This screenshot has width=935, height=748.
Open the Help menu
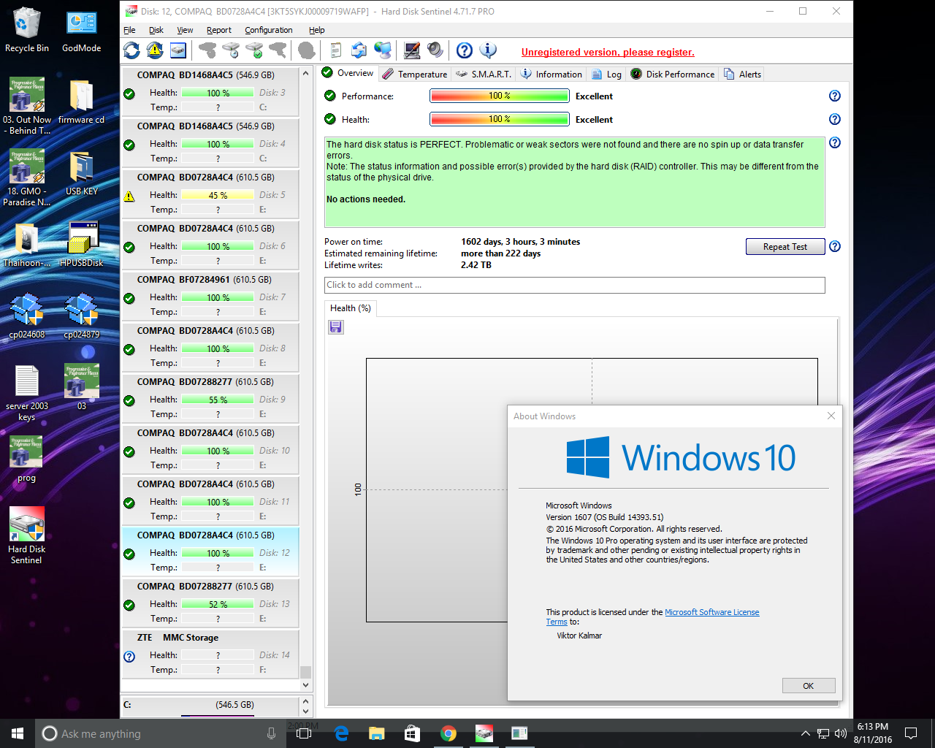point(317,30)
